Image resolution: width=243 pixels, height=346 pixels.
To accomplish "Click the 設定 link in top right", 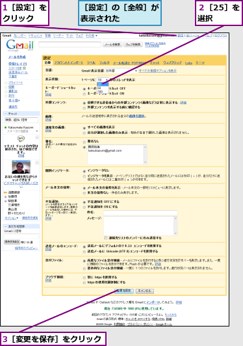I will point(181,36).
